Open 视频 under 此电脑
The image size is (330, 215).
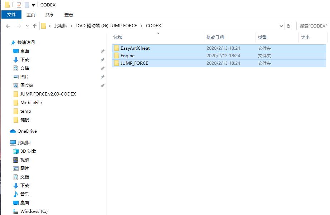pyautogui.click(x=25, y=160)
